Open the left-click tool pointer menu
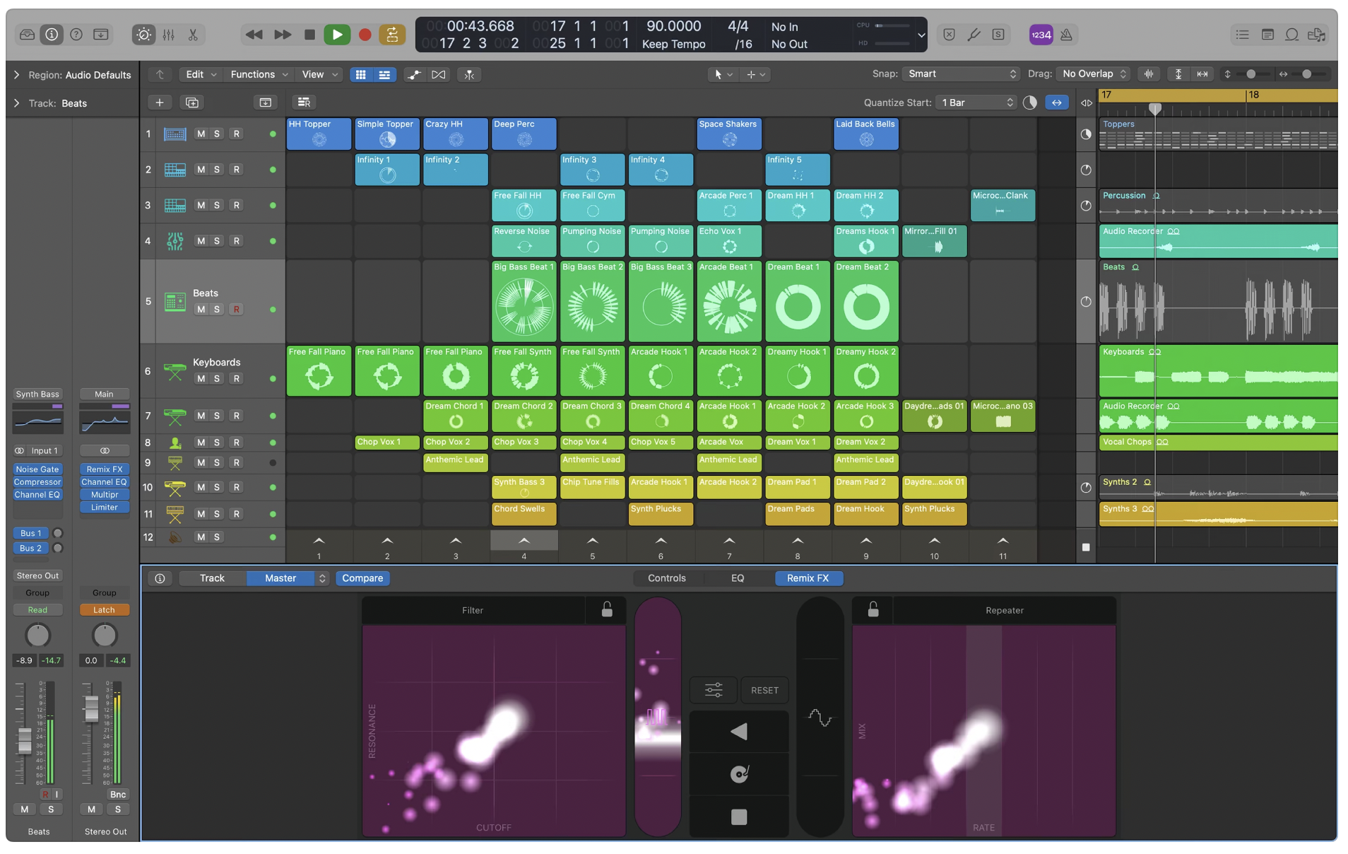The image size is (1348, 854). (723, 74)
